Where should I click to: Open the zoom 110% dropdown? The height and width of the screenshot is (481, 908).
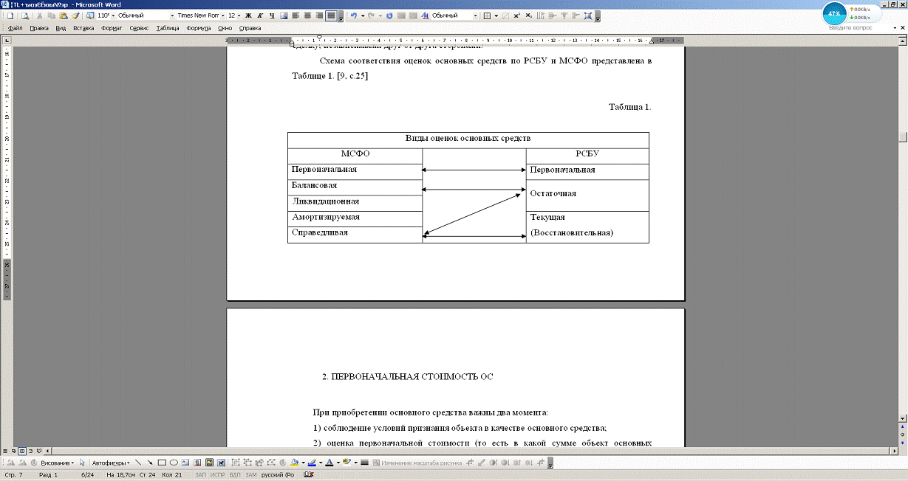tap(113, 15)
